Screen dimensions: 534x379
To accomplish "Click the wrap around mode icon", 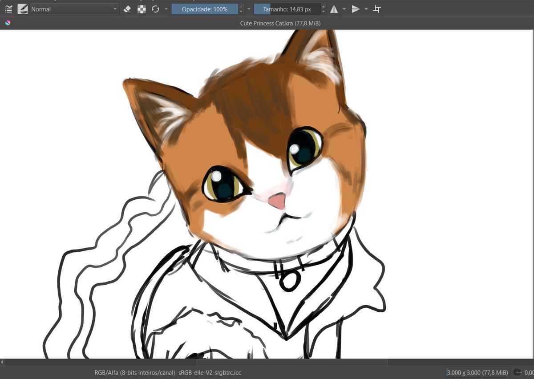I will [377, 9].
